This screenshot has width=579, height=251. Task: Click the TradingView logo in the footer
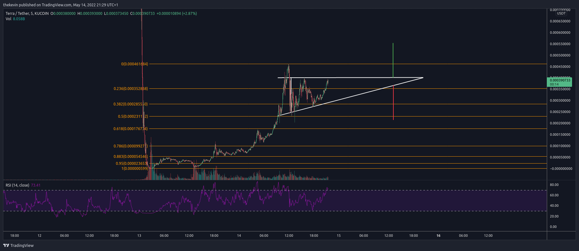18,245
